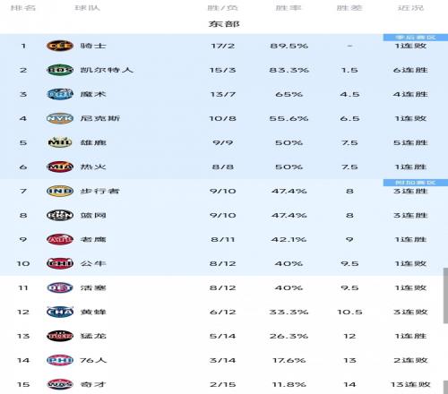This screenshot has height=394, width=448.
Task: Click the Bucks MIL team logo
Action: [x=60, y=142]
